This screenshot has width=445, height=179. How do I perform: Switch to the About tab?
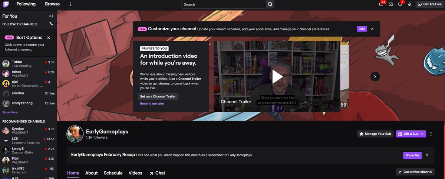(92, 173)
